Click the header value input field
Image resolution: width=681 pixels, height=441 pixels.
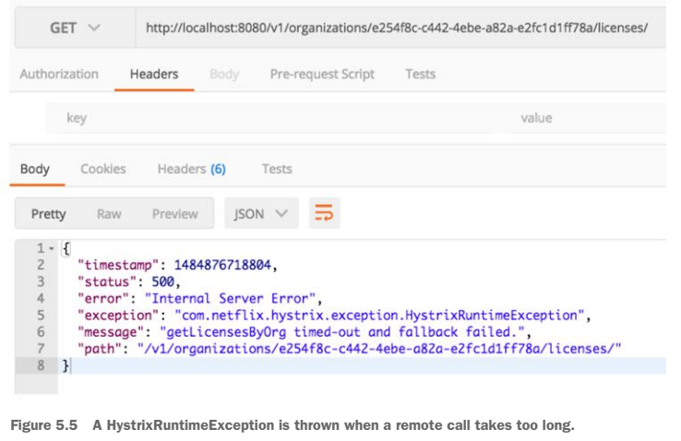tap(589, 118)
